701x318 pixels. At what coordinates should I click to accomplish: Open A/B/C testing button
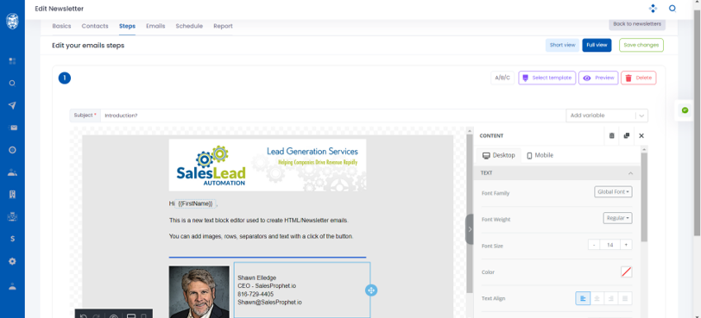(x=502, y=78)
